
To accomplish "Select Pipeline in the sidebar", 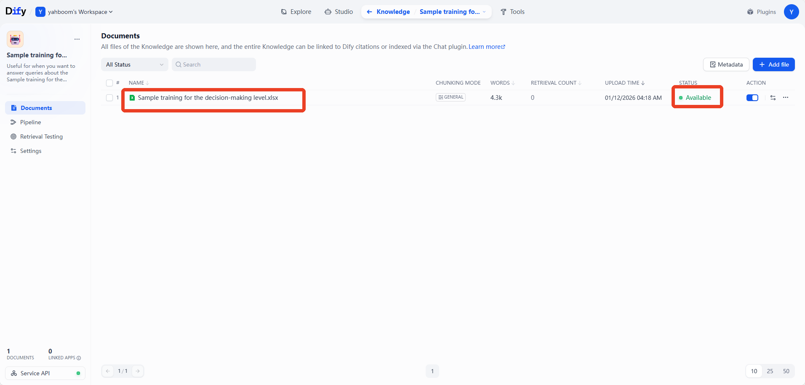I will 45,122.
